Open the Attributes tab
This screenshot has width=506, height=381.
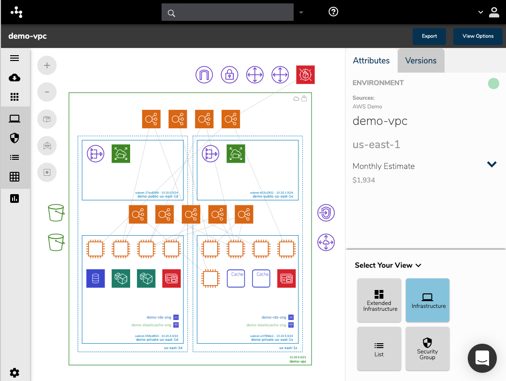[371, 61]
